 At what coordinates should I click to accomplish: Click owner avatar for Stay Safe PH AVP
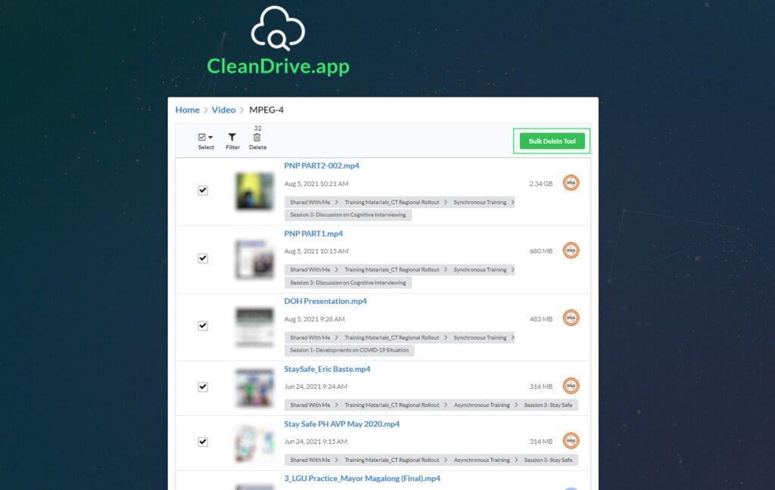(x=571, y=441)
